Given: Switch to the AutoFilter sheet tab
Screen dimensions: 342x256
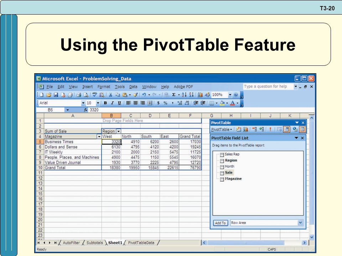Looking at the screenshot, I should (71, 242).
